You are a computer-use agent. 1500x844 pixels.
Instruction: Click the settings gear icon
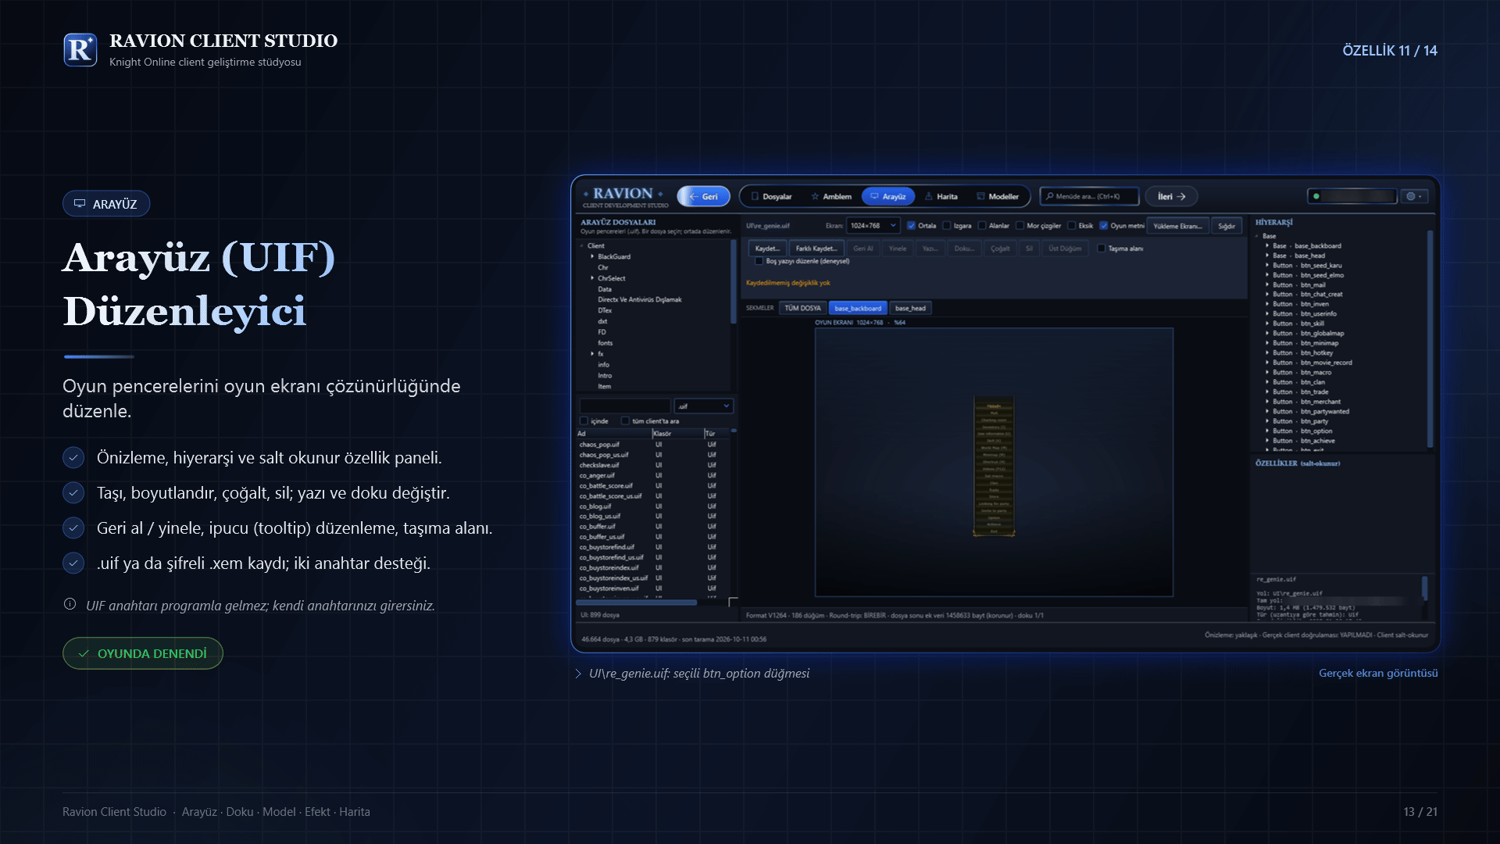coord(1411,196)
